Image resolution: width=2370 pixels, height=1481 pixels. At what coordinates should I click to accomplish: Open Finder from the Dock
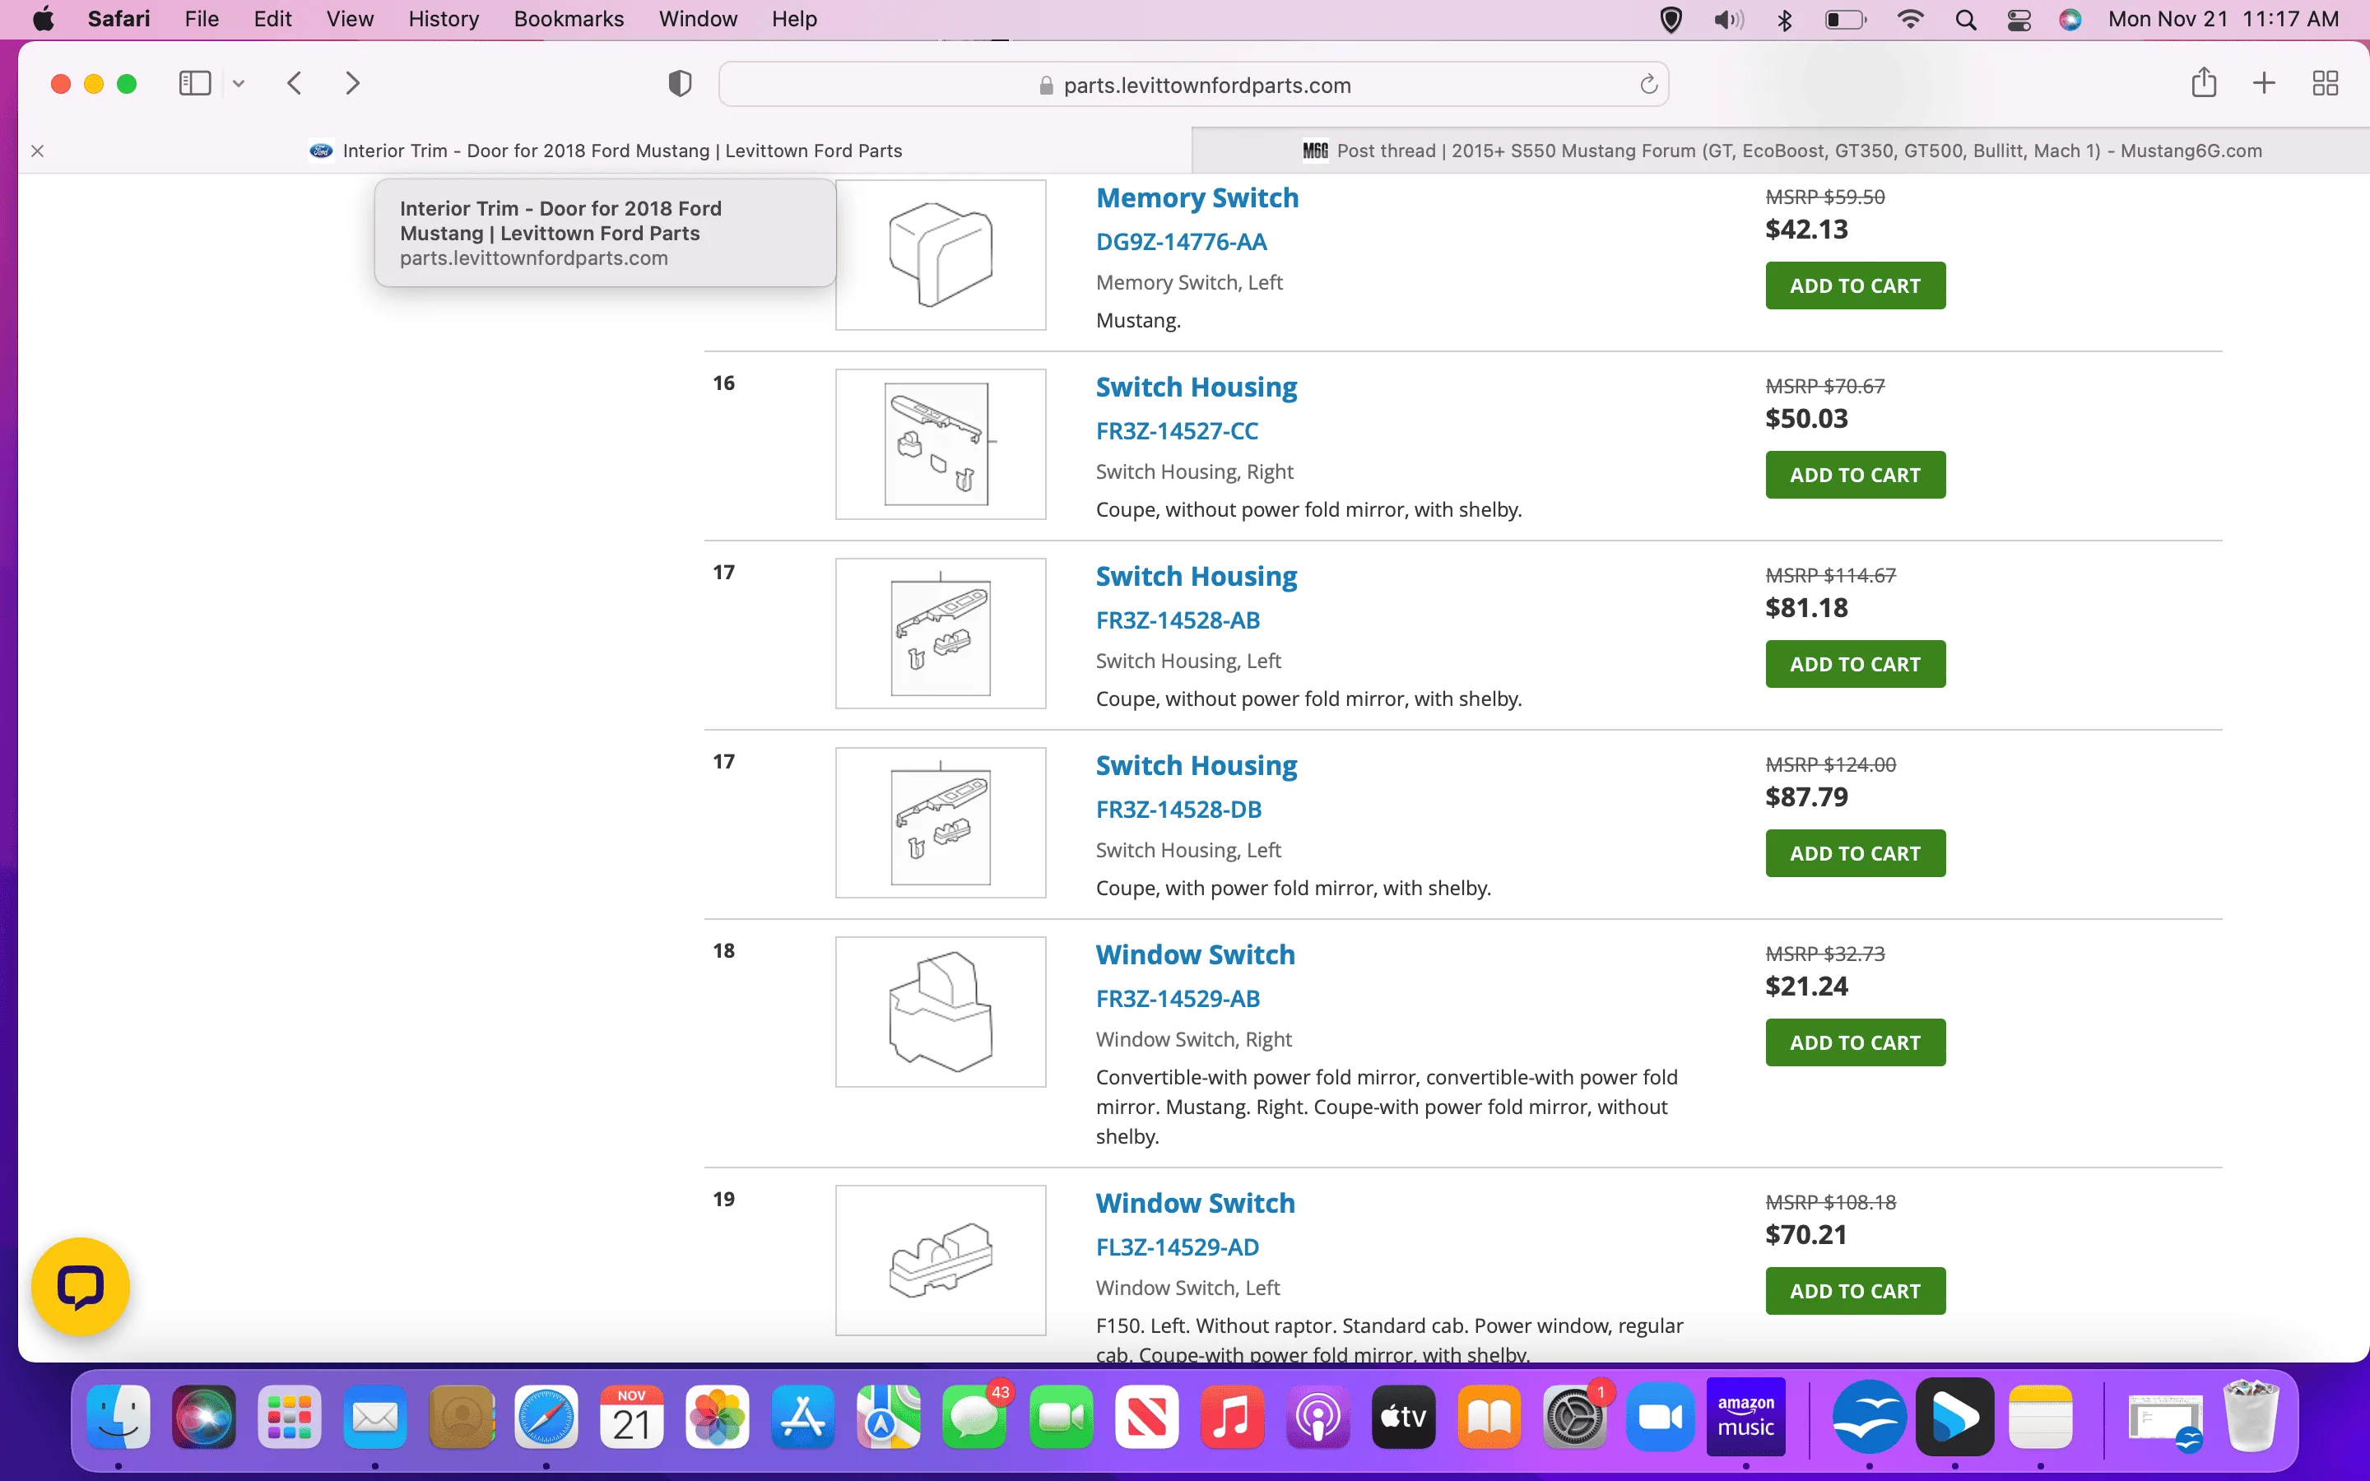118,1416
